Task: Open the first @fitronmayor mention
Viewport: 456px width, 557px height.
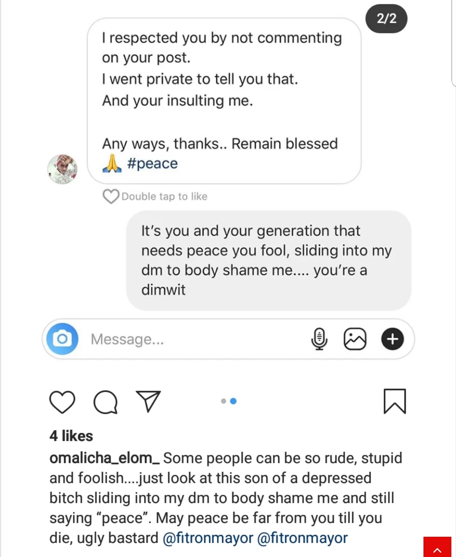Action: 208,538
